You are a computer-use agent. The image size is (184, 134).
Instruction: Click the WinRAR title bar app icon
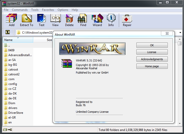4,3
